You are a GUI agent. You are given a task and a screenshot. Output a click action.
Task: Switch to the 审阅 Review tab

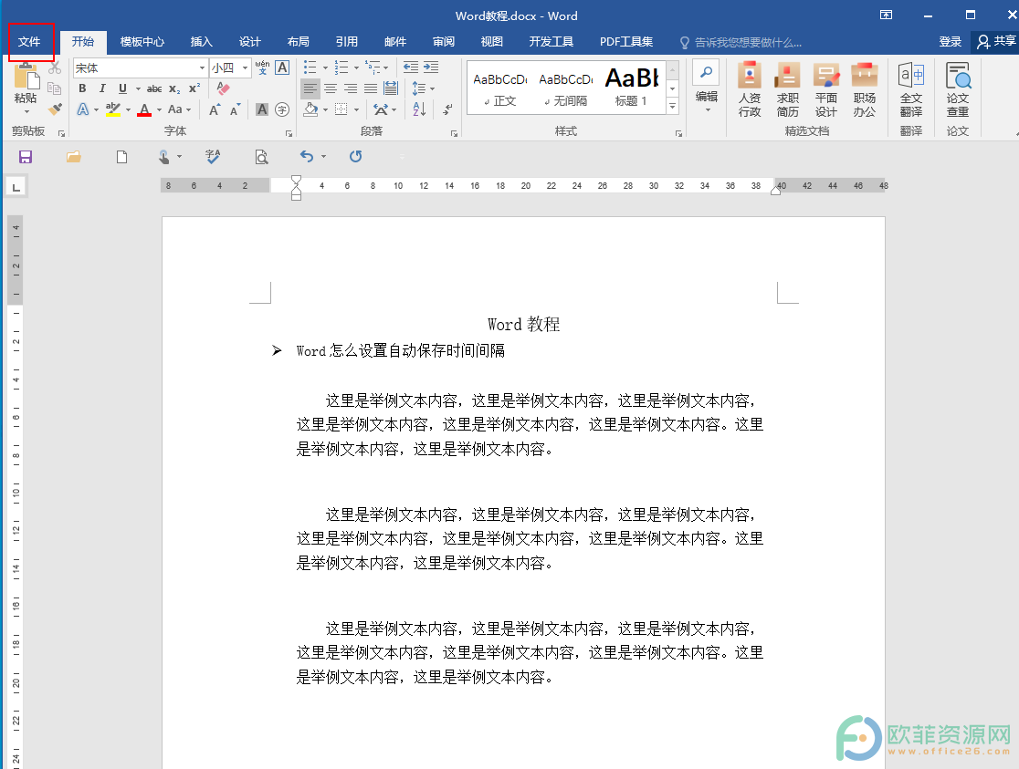pyautogui.click(x=443, y=42)
